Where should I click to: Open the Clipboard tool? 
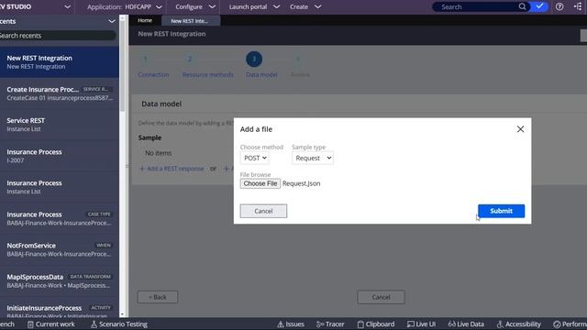coord(375,324)
